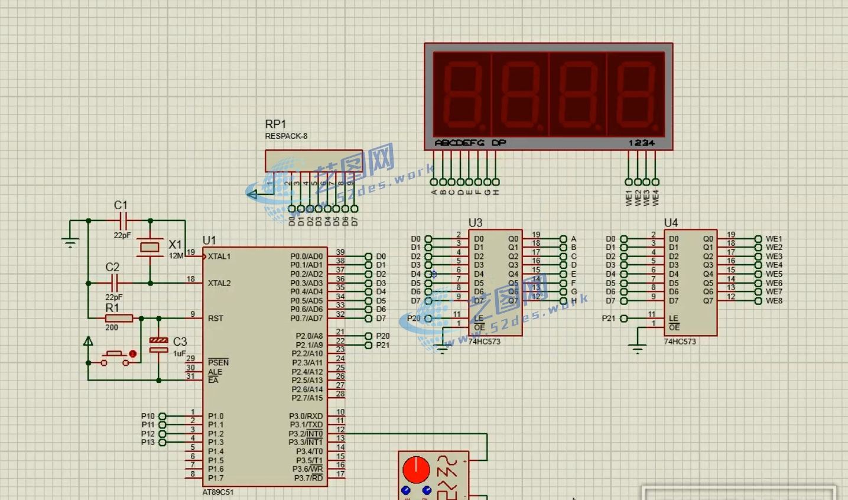Click the WE8 terminal beside U4 Q7
The image size is (848, 500).
[x=758, y=301]
